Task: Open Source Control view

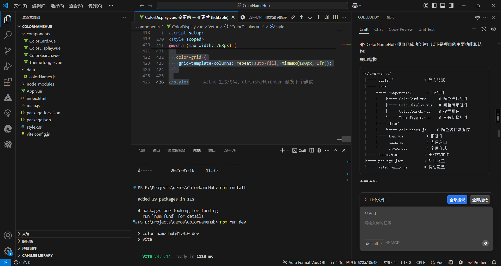Action: (x=8, y=51)
